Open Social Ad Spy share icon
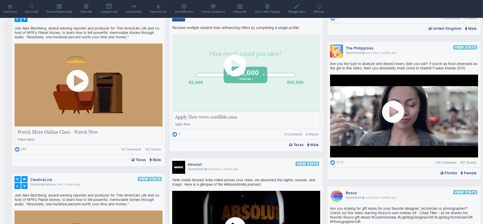The width and height of the screenshot is (483, 224). pos(134,6)
